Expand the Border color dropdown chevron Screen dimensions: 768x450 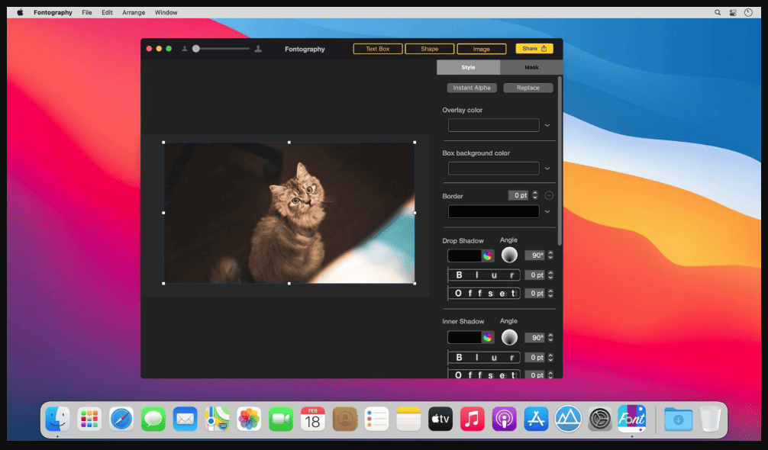tap(547, 211)
